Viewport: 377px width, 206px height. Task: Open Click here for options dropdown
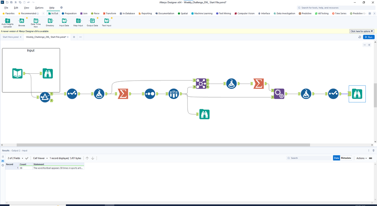[x=362, y=31]
